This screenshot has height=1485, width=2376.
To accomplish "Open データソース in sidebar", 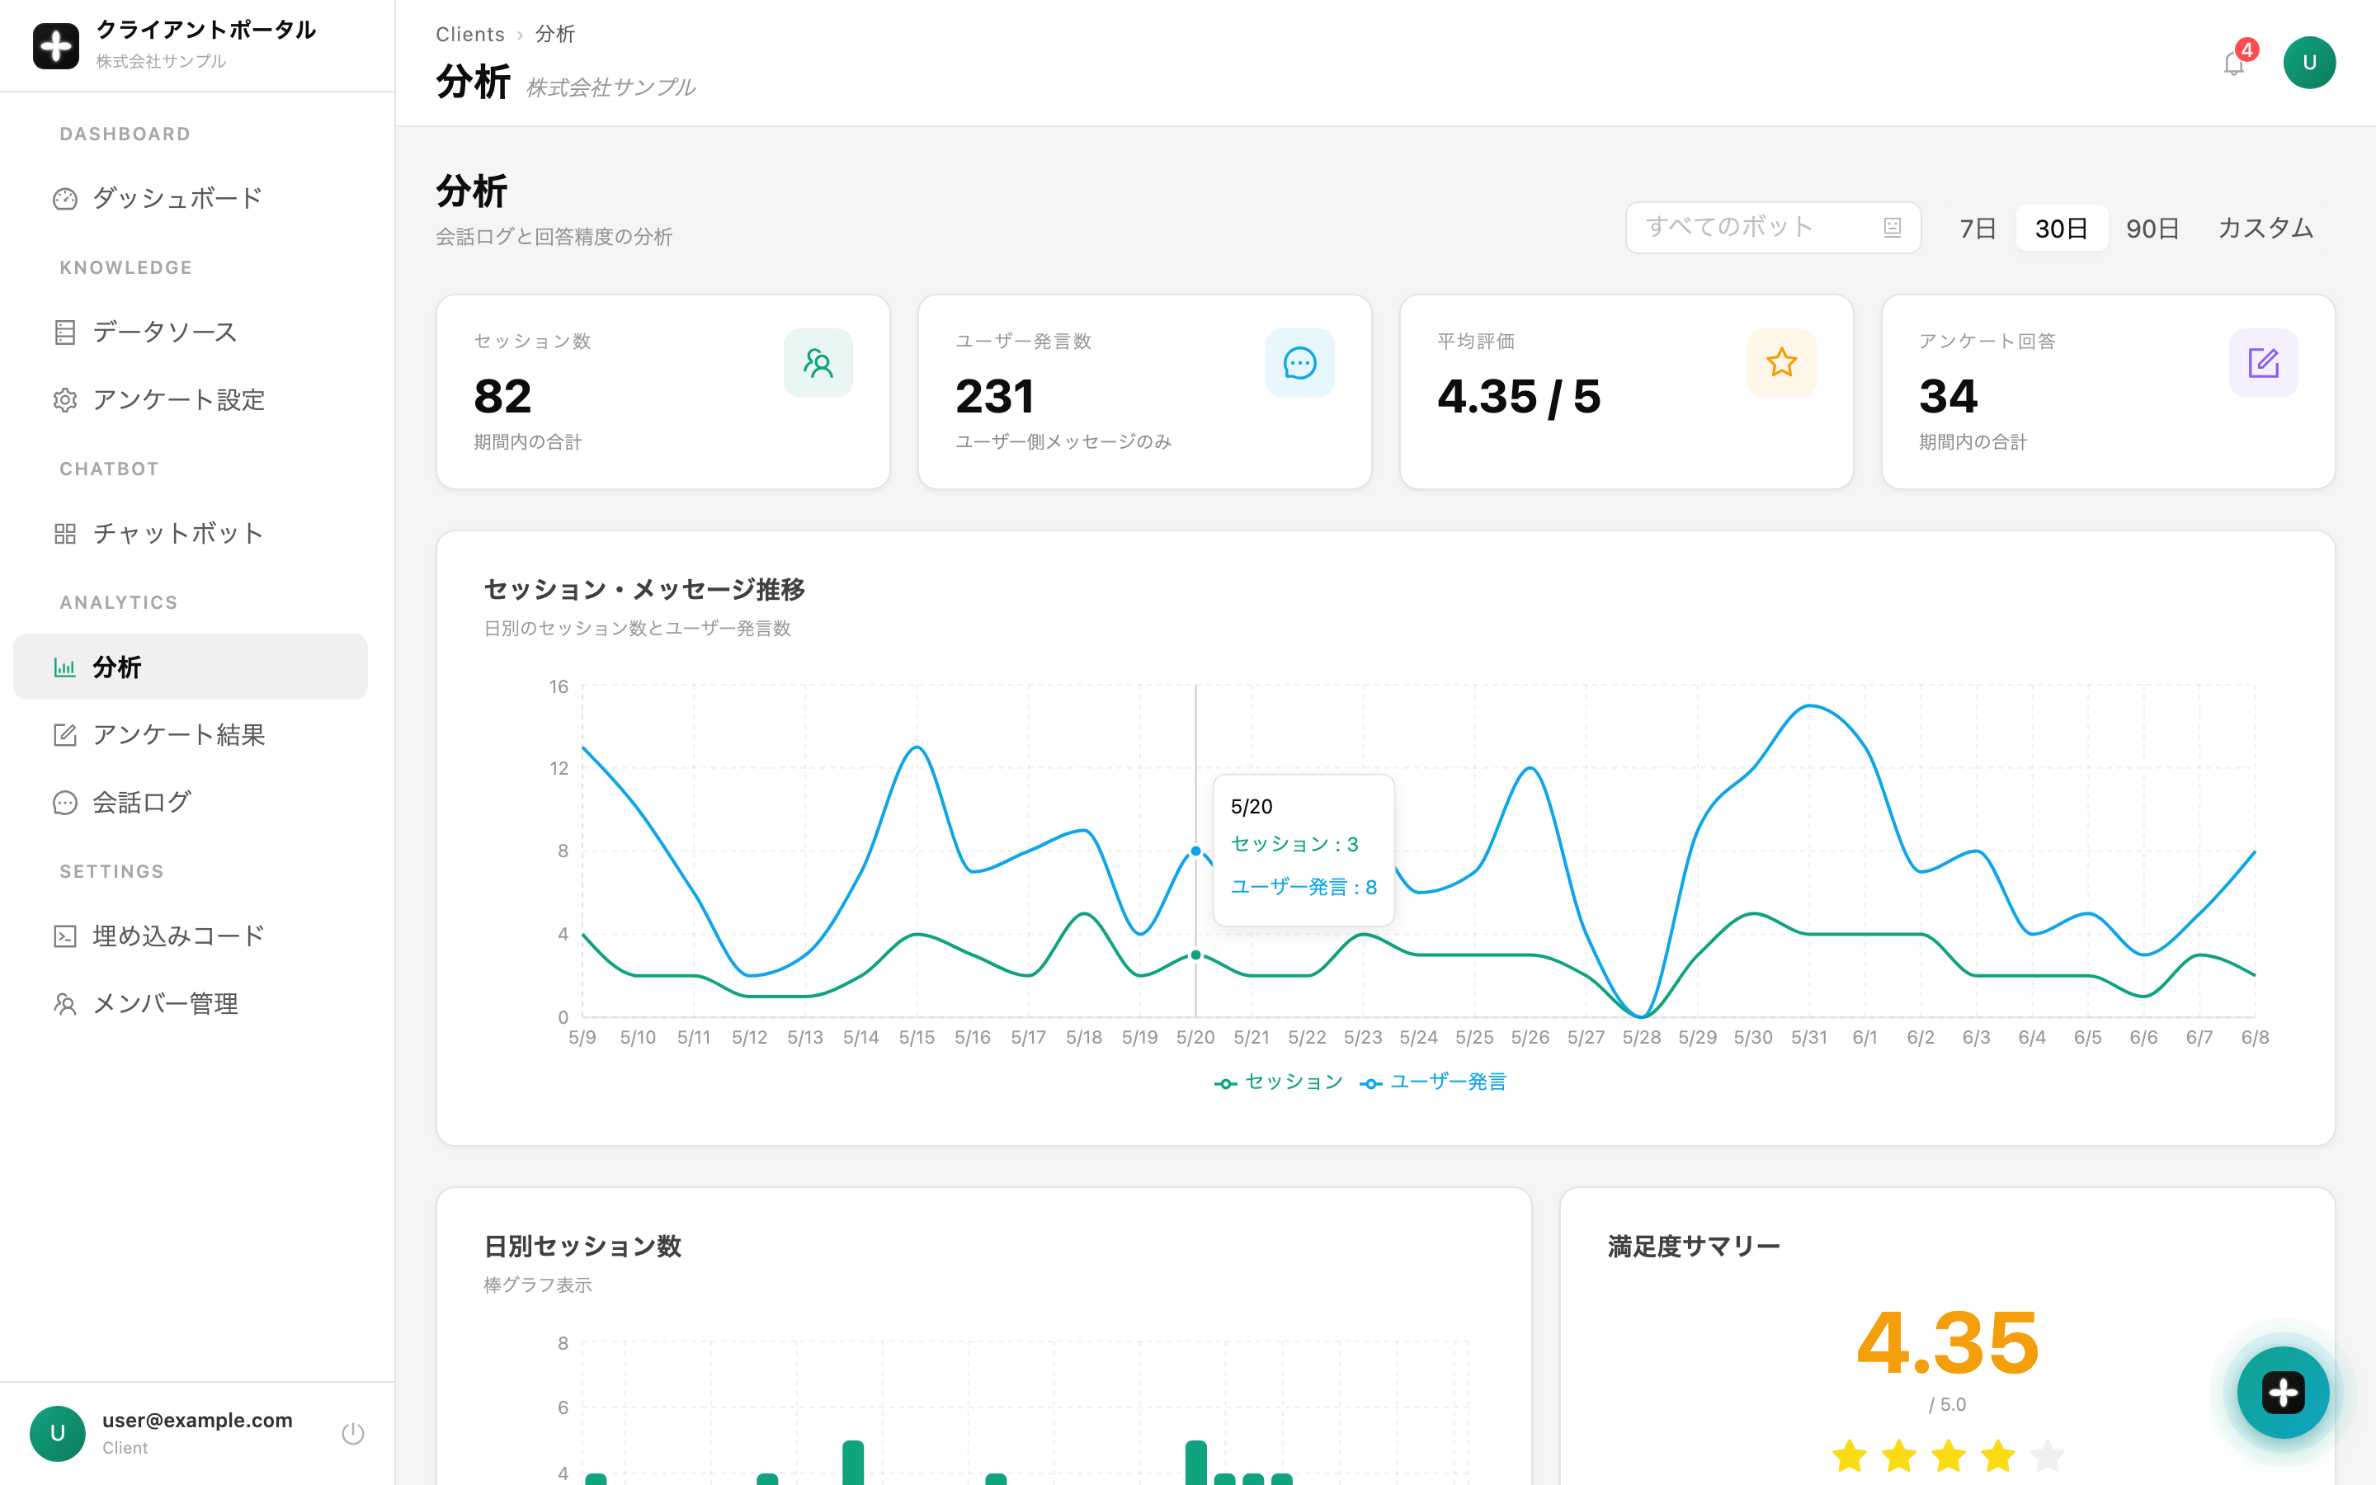I will click(x=191, y=333).
